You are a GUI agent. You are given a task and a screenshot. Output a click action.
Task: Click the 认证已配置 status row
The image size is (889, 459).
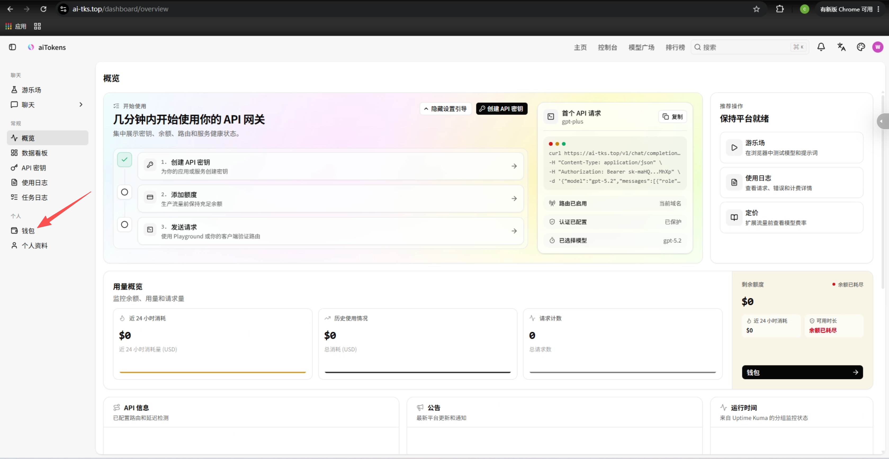pyautogui.click(x=615, y=222)
